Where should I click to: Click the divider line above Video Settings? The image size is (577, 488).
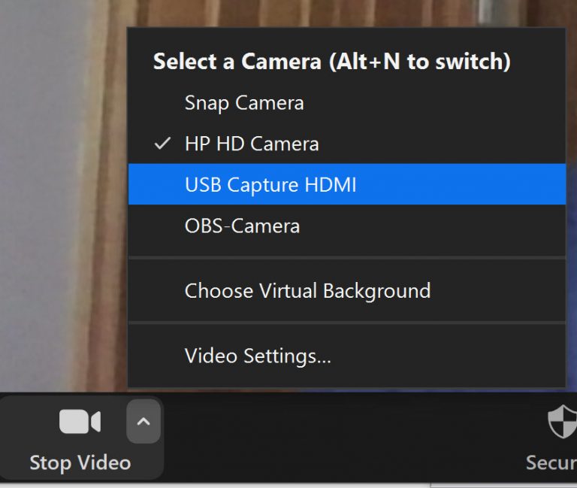[346, 323]
